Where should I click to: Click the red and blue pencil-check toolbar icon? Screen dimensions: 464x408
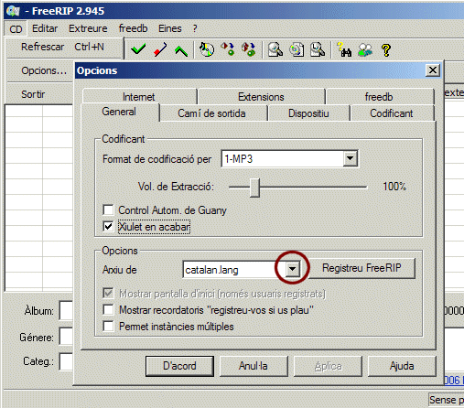(160, 49)
